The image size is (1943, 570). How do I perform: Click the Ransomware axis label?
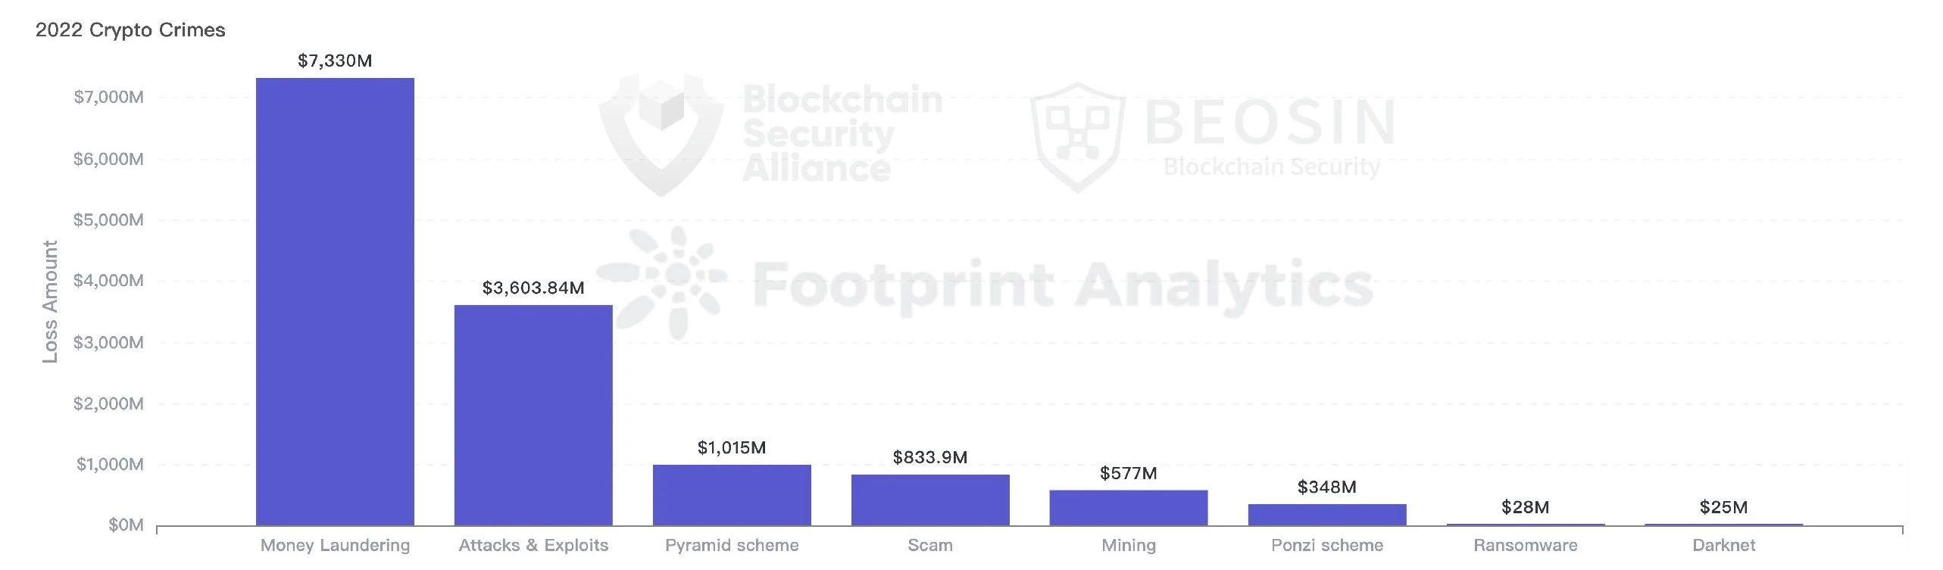[x=1525, y=545]
